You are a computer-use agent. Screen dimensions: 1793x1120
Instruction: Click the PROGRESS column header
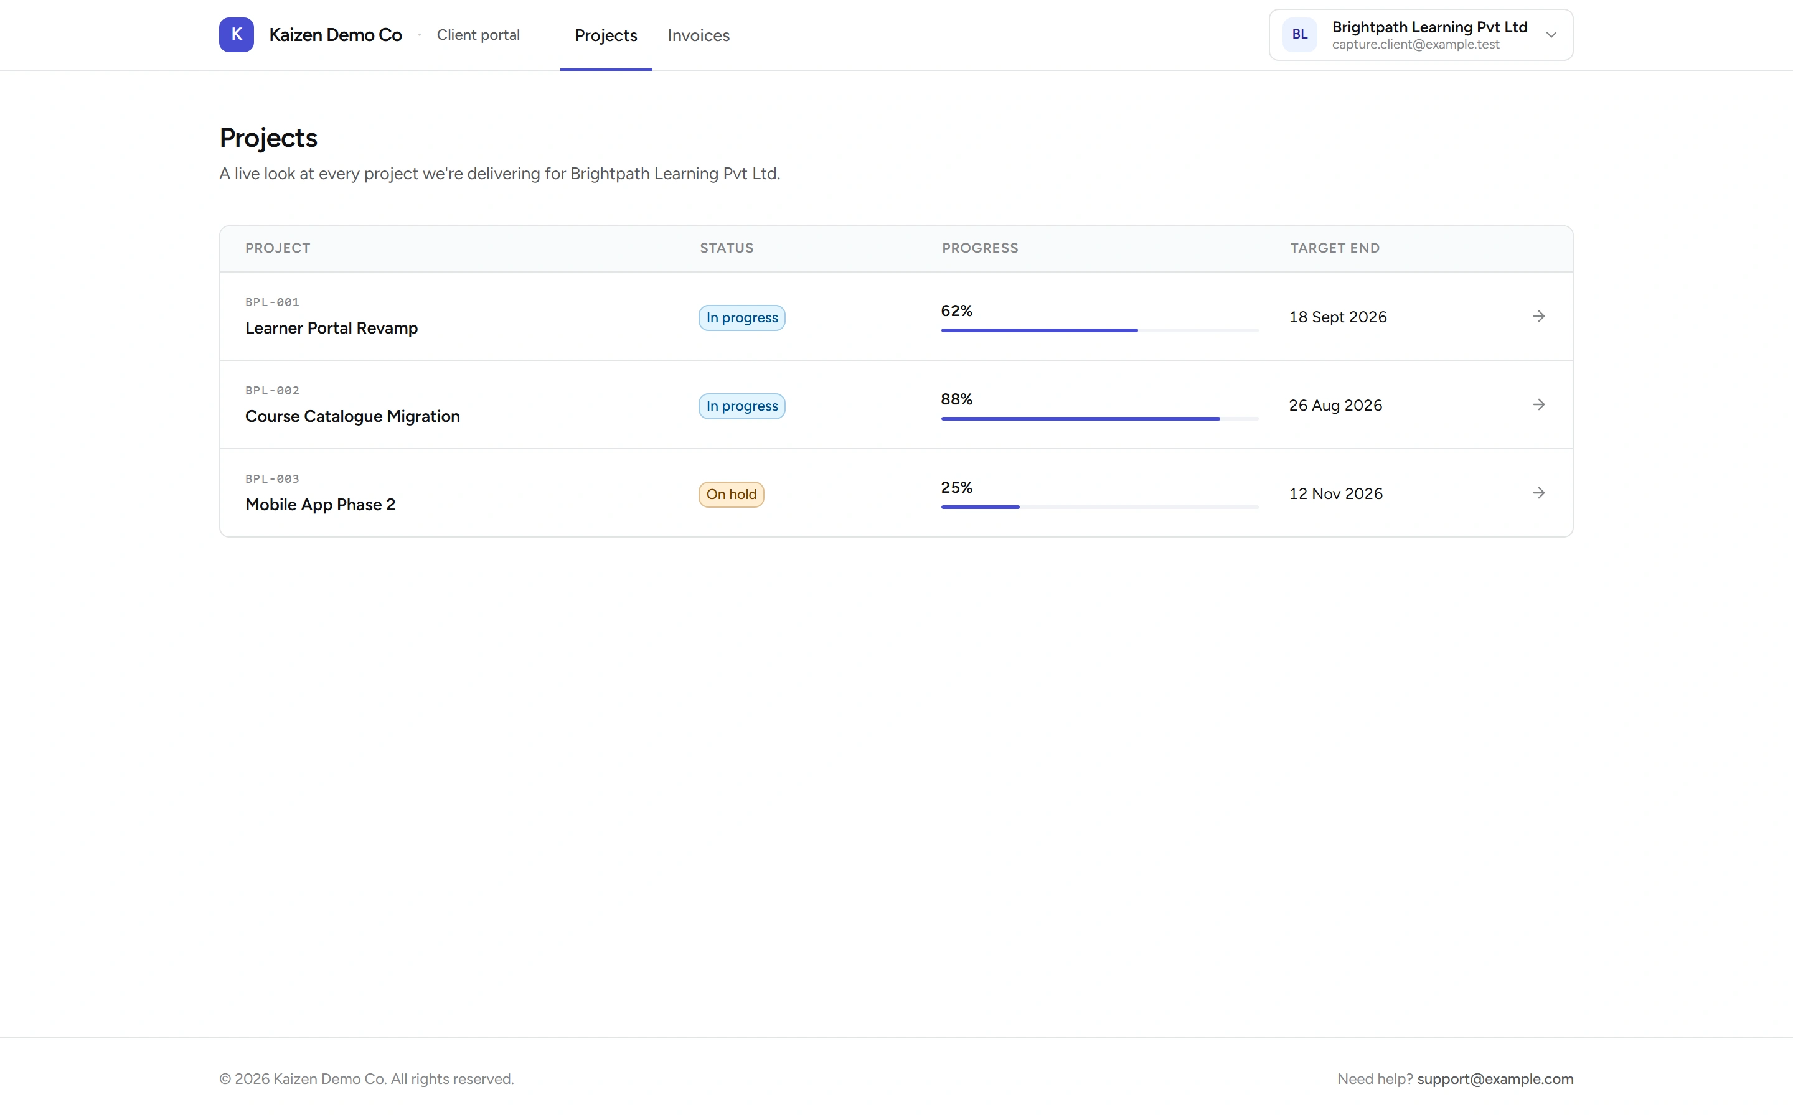pyautogui.click(x=980, y=248)
